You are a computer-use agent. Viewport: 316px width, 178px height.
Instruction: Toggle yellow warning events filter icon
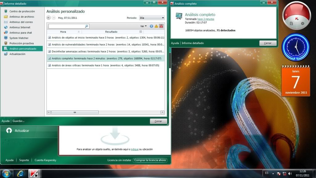click(156, 26)
